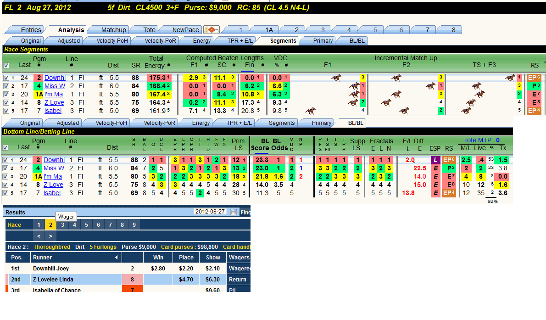Viewport: 546px width, 320px height.
Task: Collapse the Runner column arrow in the Results table
Action: [116, 257]
